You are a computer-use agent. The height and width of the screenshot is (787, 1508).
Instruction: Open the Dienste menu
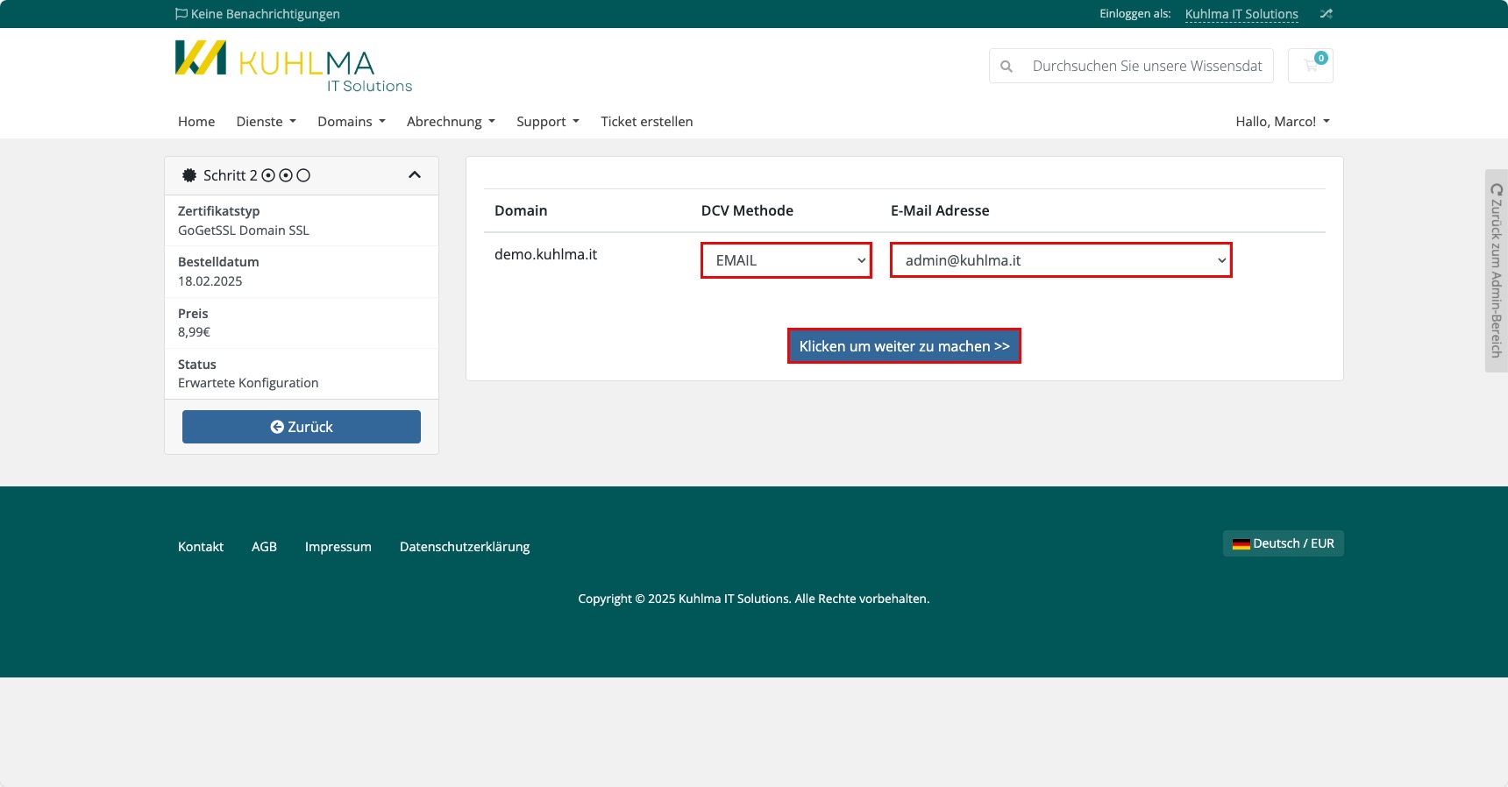click(267, 122)
